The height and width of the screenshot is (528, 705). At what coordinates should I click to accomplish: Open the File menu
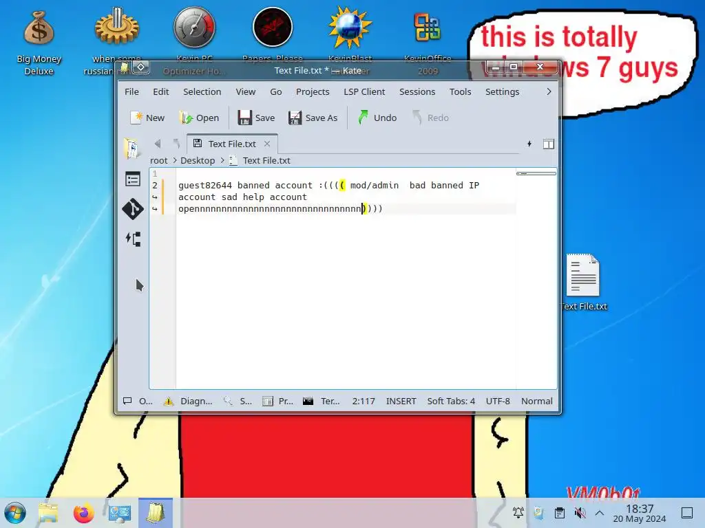coord(131,91)
